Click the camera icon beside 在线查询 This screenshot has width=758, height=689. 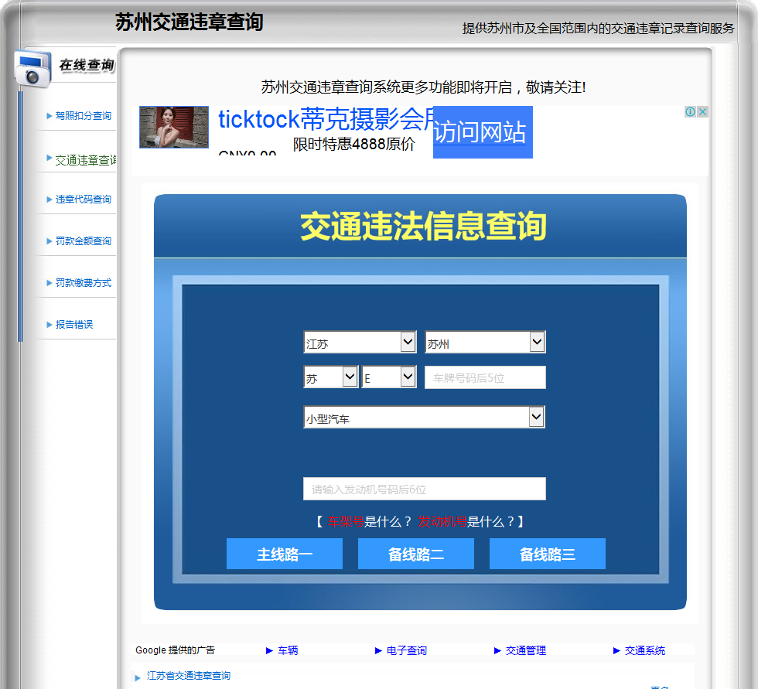pos(32,68)
